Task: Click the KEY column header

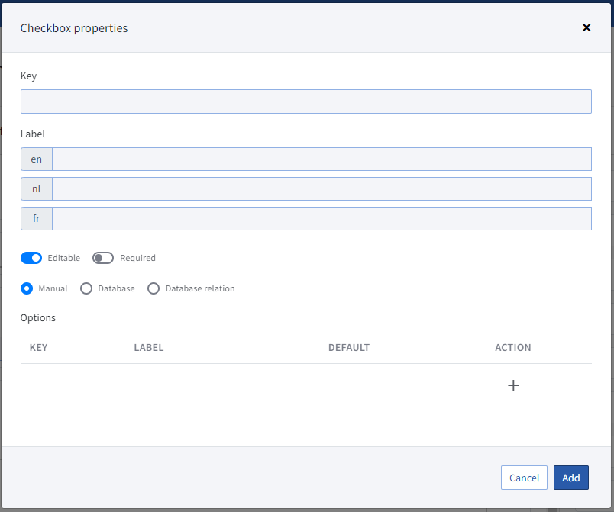Action: pos(38,348)
